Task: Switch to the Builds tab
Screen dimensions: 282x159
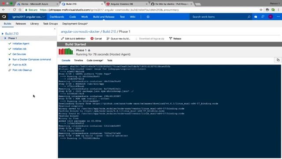Action: point(7,23)
